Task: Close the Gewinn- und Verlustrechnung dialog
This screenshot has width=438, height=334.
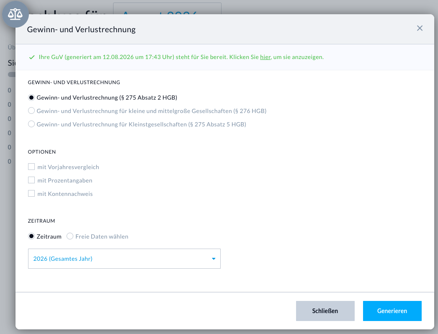Action: point(420,28)
